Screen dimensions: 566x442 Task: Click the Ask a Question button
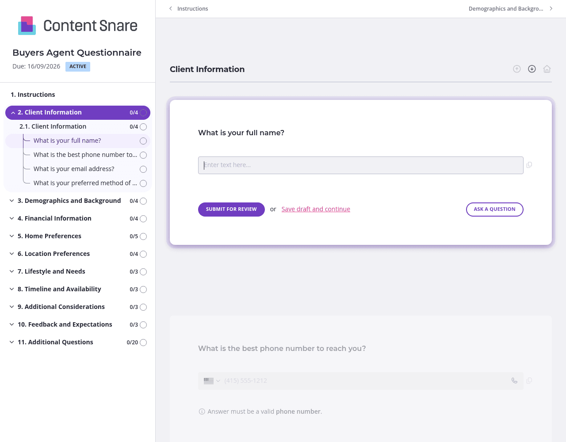pyautogui.click(x=494, y=210)
